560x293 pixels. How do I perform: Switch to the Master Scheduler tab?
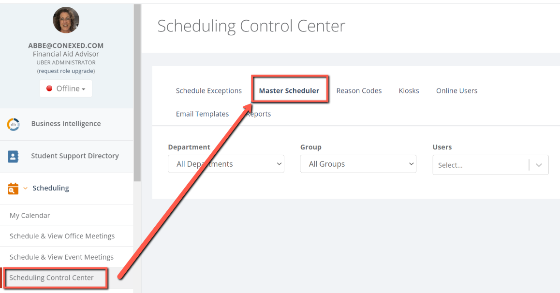[290, 90]
